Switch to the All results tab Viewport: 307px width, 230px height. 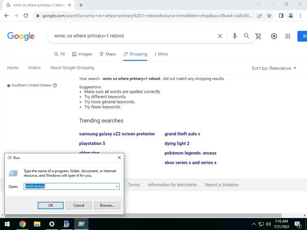click(x=60, y=54)
